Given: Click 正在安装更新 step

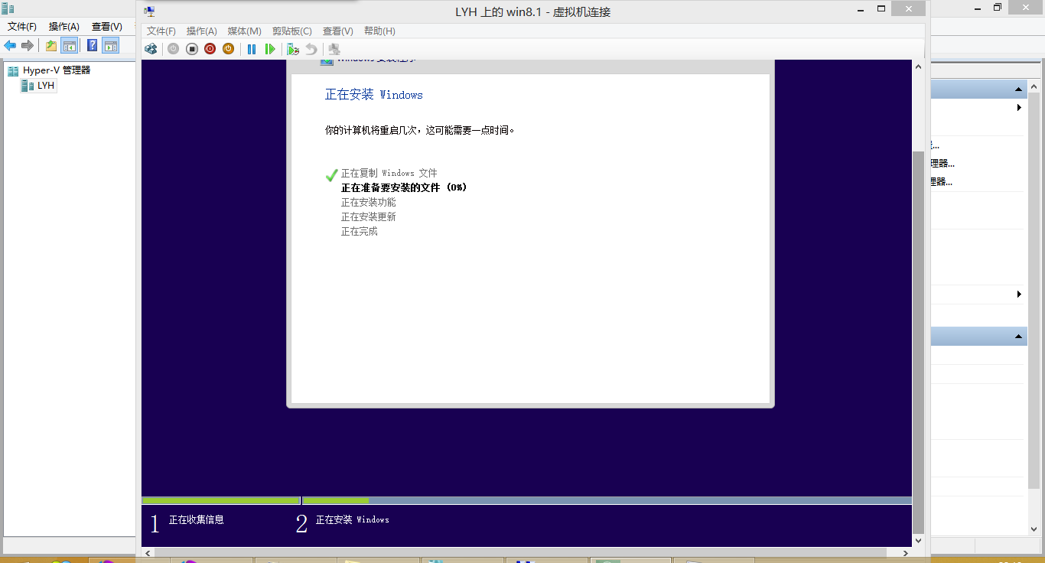Looking at the screenshot, I should 369,217.
